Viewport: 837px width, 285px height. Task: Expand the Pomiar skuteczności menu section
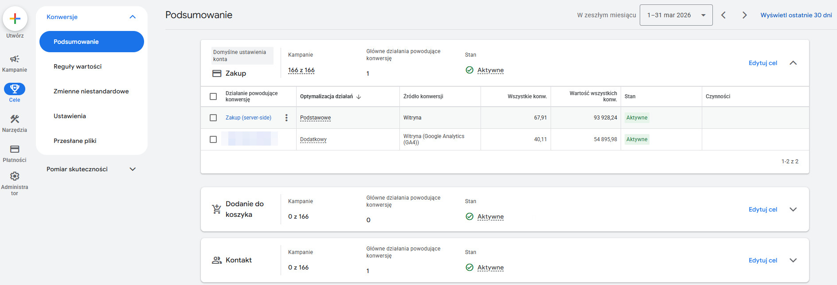[x=133, y=169]
